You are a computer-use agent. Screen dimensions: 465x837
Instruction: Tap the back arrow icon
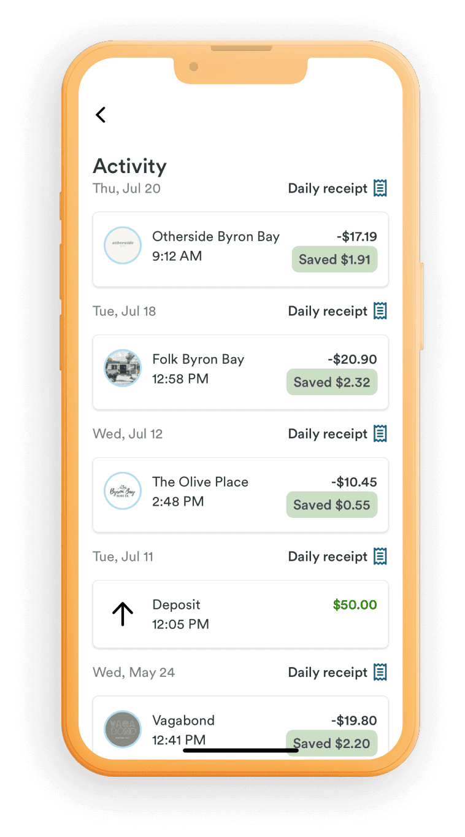(x=101, y=115)
